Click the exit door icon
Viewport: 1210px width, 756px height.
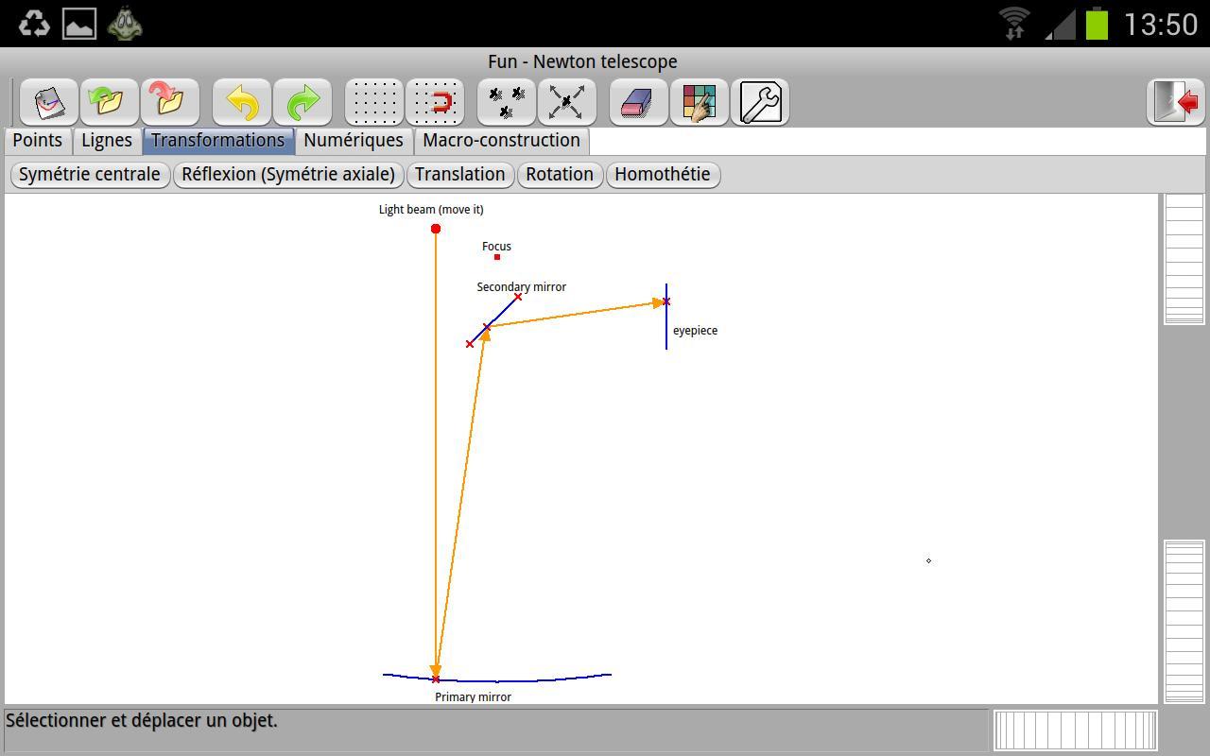coord(1176,102)
